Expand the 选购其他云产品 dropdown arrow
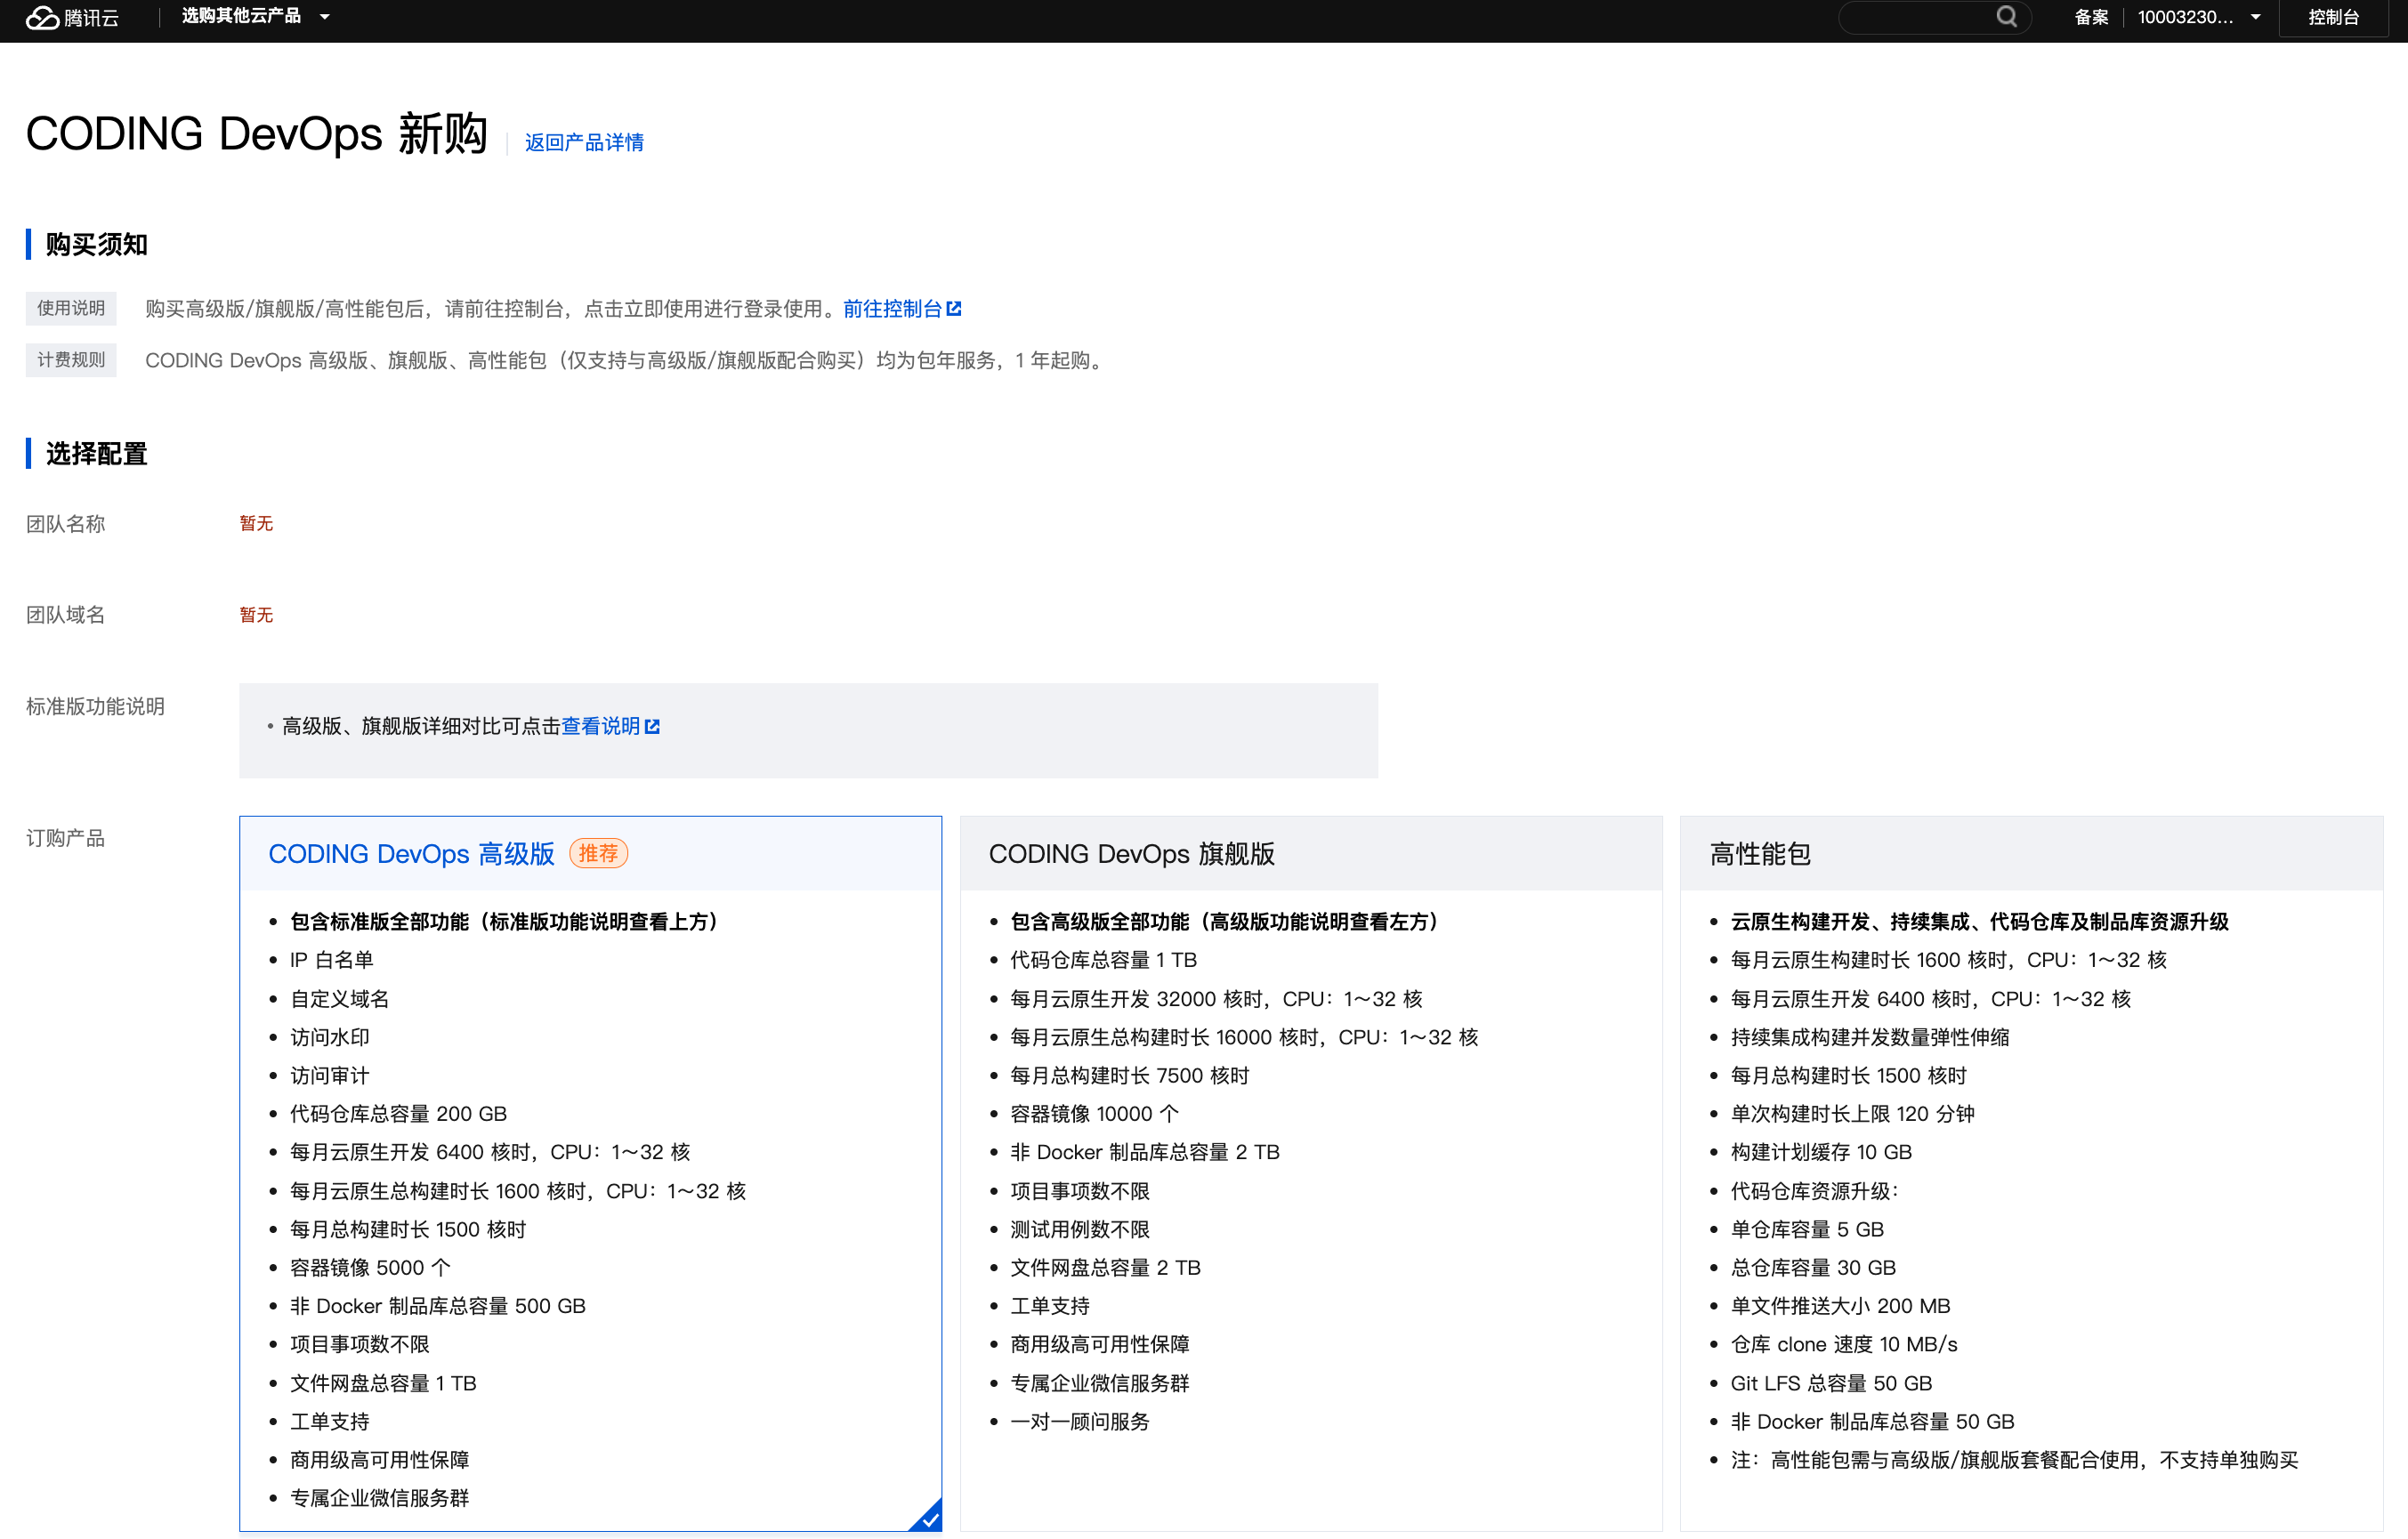 pos(325,17)
